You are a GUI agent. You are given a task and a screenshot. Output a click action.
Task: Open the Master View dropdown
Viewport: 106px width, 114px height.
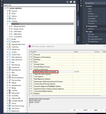(75, 5)
